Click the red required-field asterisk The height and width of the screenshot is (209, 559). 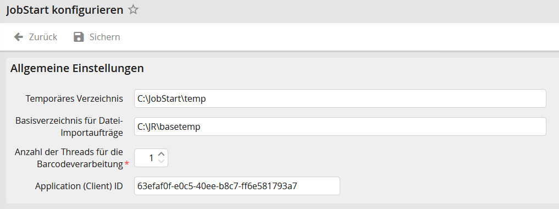pos(126,164)
